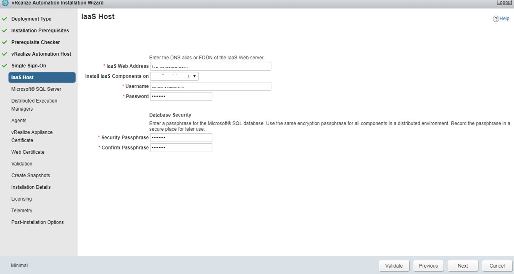Click the Validate button
The height and width of the screenshot is (274, 514).
[x=394, y=266]
